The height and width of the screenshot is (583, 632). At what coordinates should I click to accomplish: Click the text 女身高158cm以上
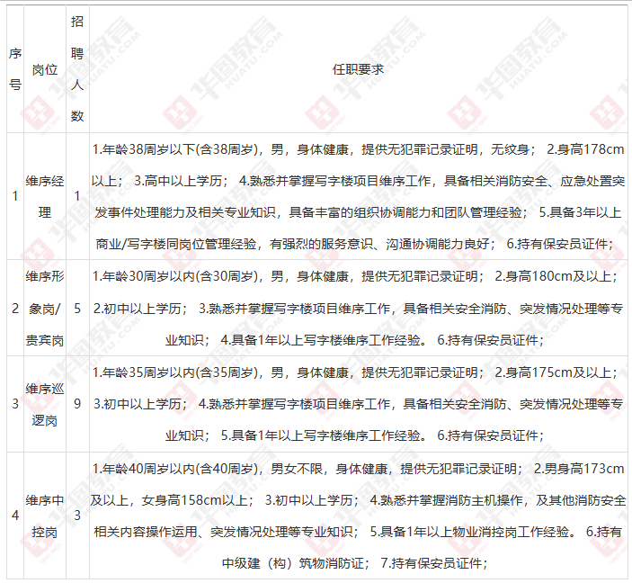click(194, 500)
